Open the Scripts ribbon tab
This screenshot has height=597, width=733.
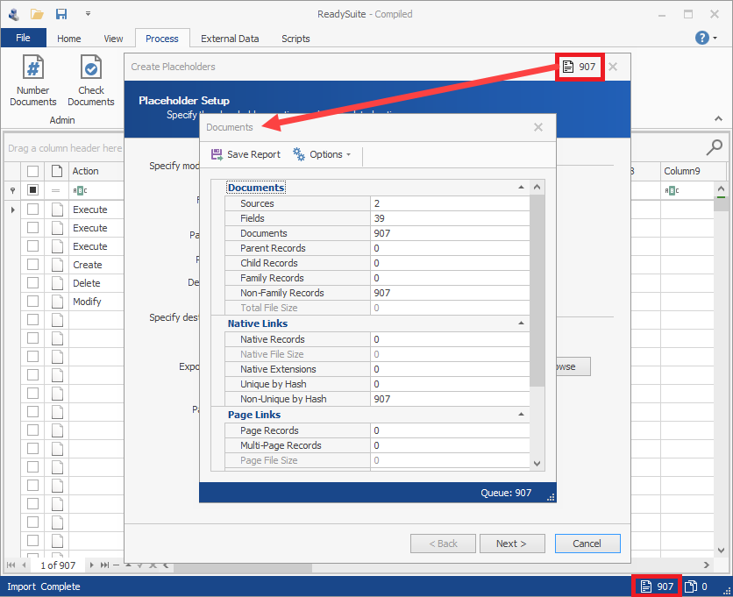(295, 39)
